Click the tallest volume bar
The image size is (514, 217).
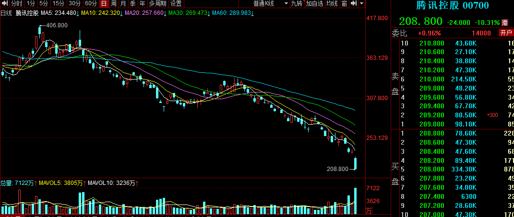355,201
